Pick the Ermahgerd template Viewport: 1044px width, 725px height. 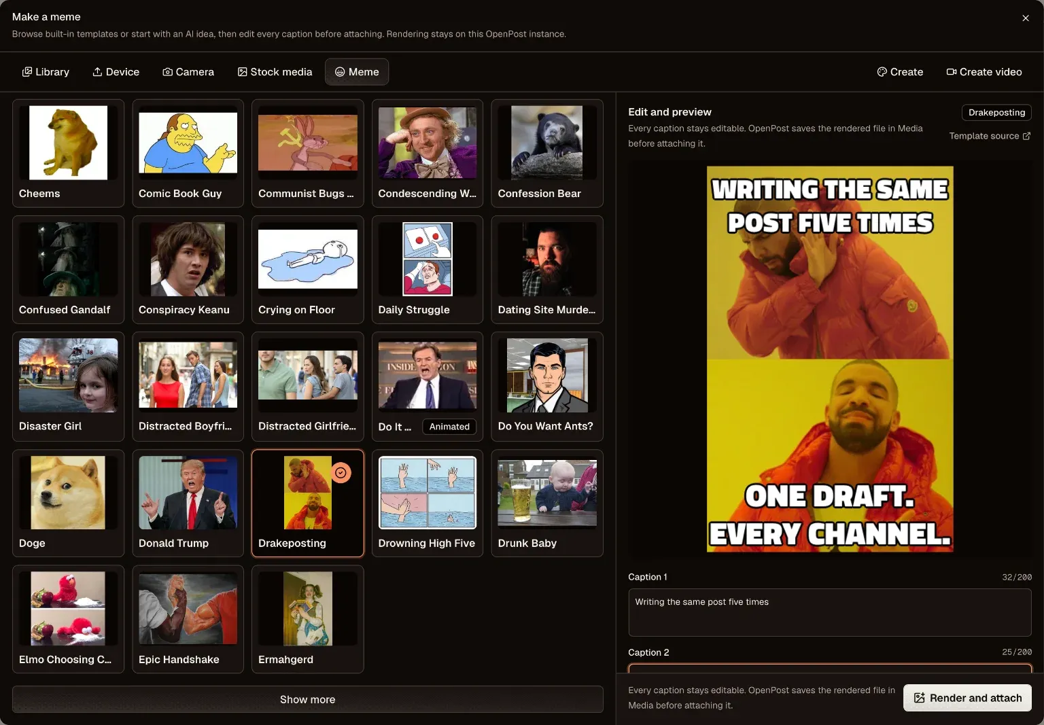tap(307, 619)
